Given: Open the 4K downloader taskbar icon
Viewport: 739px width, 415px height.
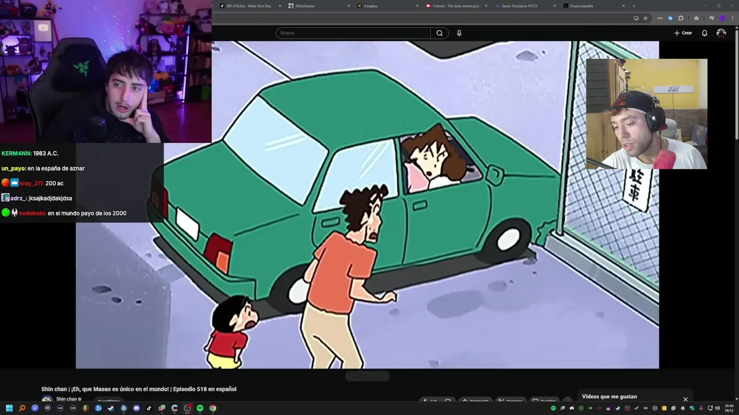Looking at the screenshot, I should (x=47, y=408).
